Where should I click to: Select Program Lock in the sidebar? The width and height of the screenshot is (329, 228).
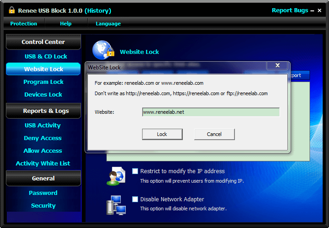tap(43, 82)
